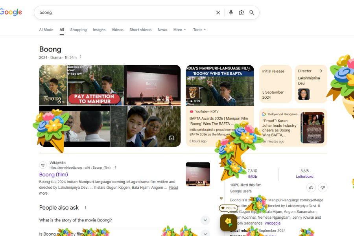Screen dimensions: 354x236
Task: Tap the yellow flower bouquet button
Action: pyautogui.click(x=229, y=222)
